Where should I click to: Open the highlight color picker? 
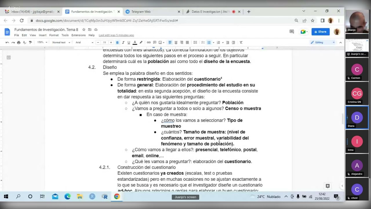(x=141, y=42)
